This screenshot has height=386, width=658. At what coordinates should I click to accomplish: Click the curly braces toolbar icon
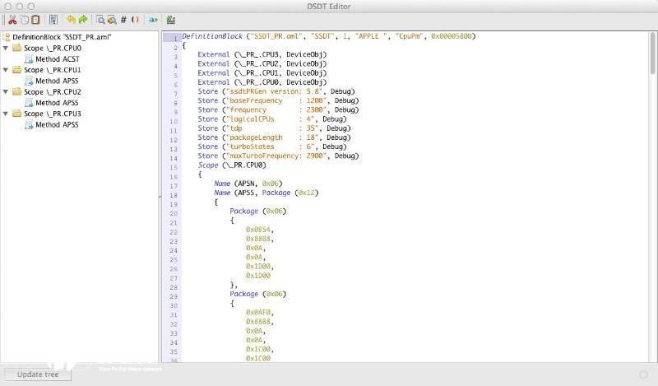point(135,19)
